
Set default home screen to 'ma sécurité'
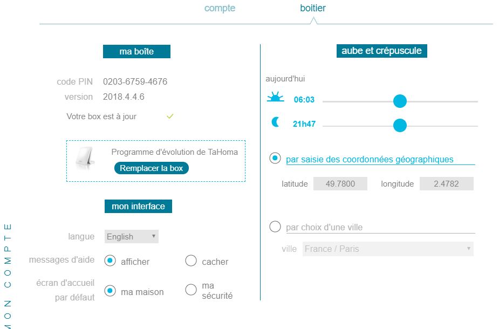point(191,290)
